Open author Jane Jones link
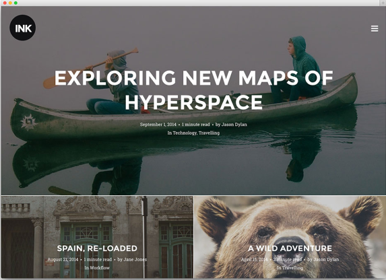 point(135,260)
